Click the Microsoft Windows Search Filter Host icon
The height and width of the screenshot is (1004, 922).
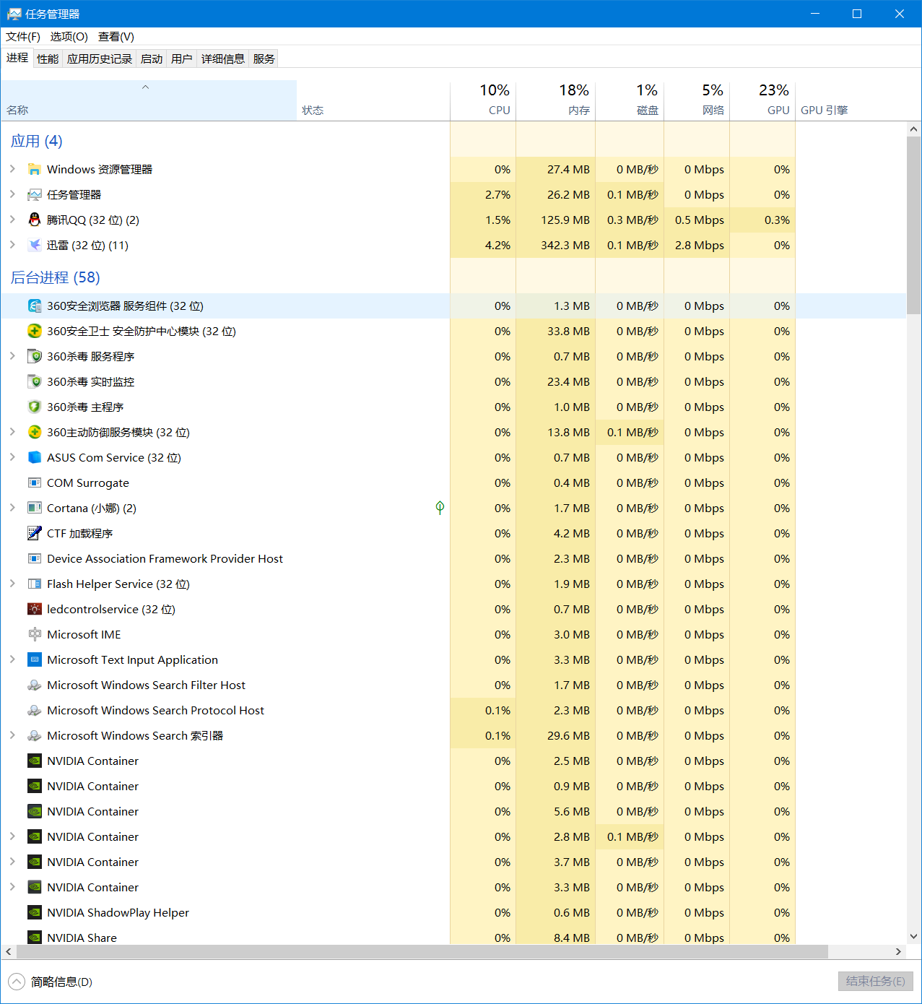34,685
